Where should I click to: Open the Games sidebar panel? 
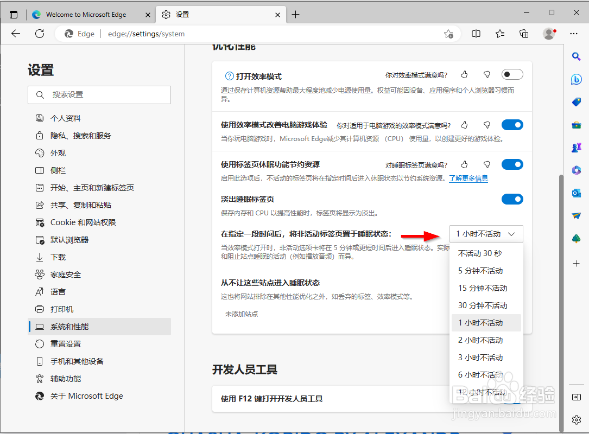[x=577, y=147]
